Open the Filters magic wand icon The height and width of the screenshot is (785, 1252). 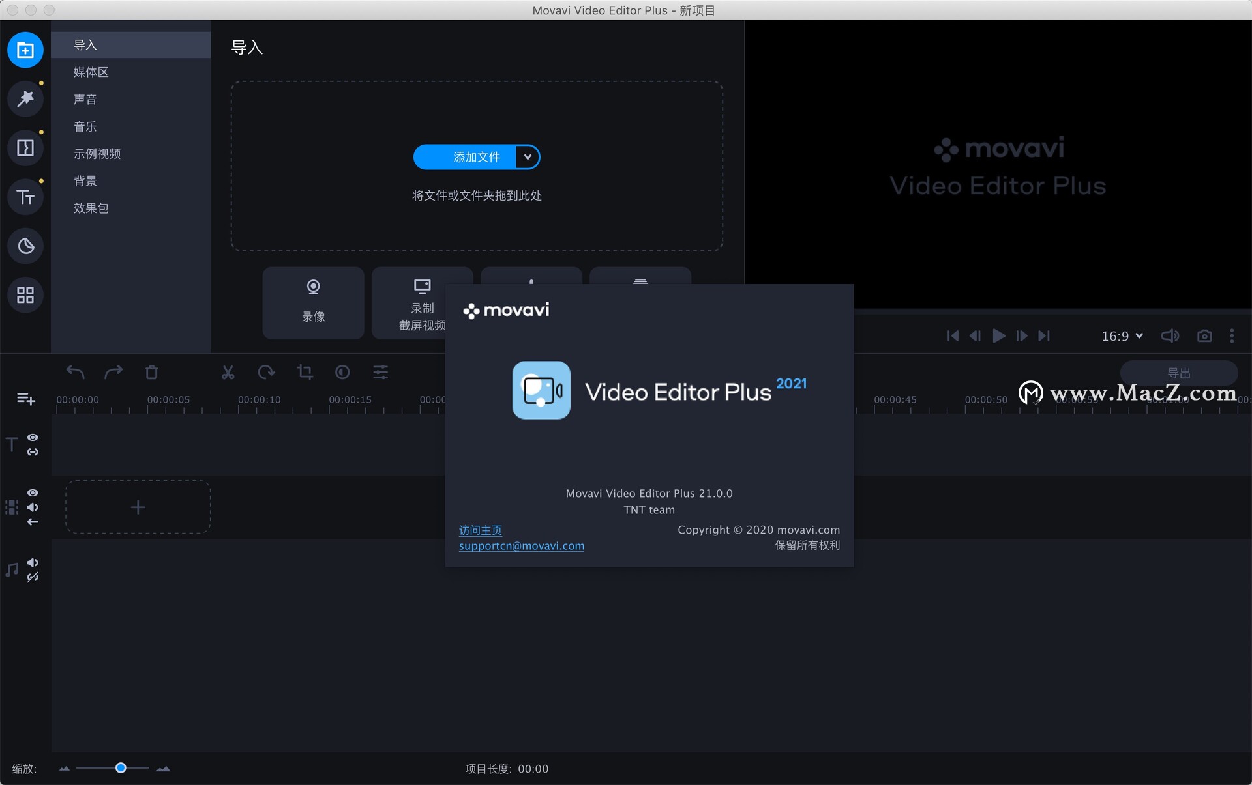tap(25, 98)
